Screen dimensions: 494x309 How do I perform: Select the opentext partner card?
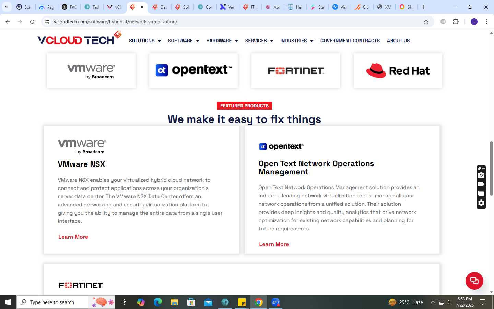click(x=193, y=71)
